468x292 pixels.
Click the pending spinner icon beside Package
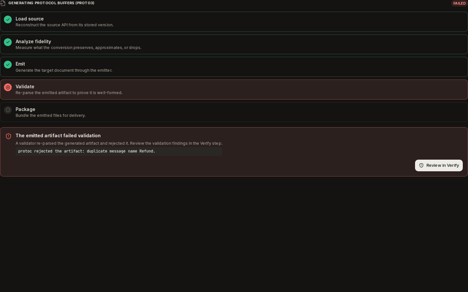8,110
